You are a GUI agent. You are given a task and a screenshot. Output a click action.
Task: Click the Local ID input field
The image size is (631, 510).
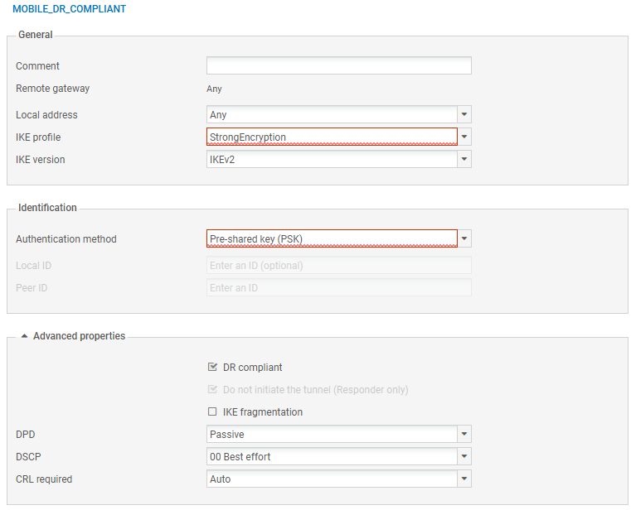pos(338,266)
